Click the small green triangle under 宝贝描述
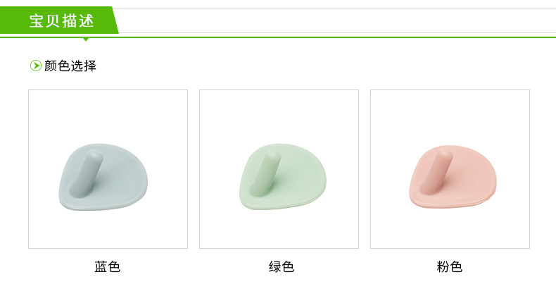 pyautogui.click(x=85, y=39)
